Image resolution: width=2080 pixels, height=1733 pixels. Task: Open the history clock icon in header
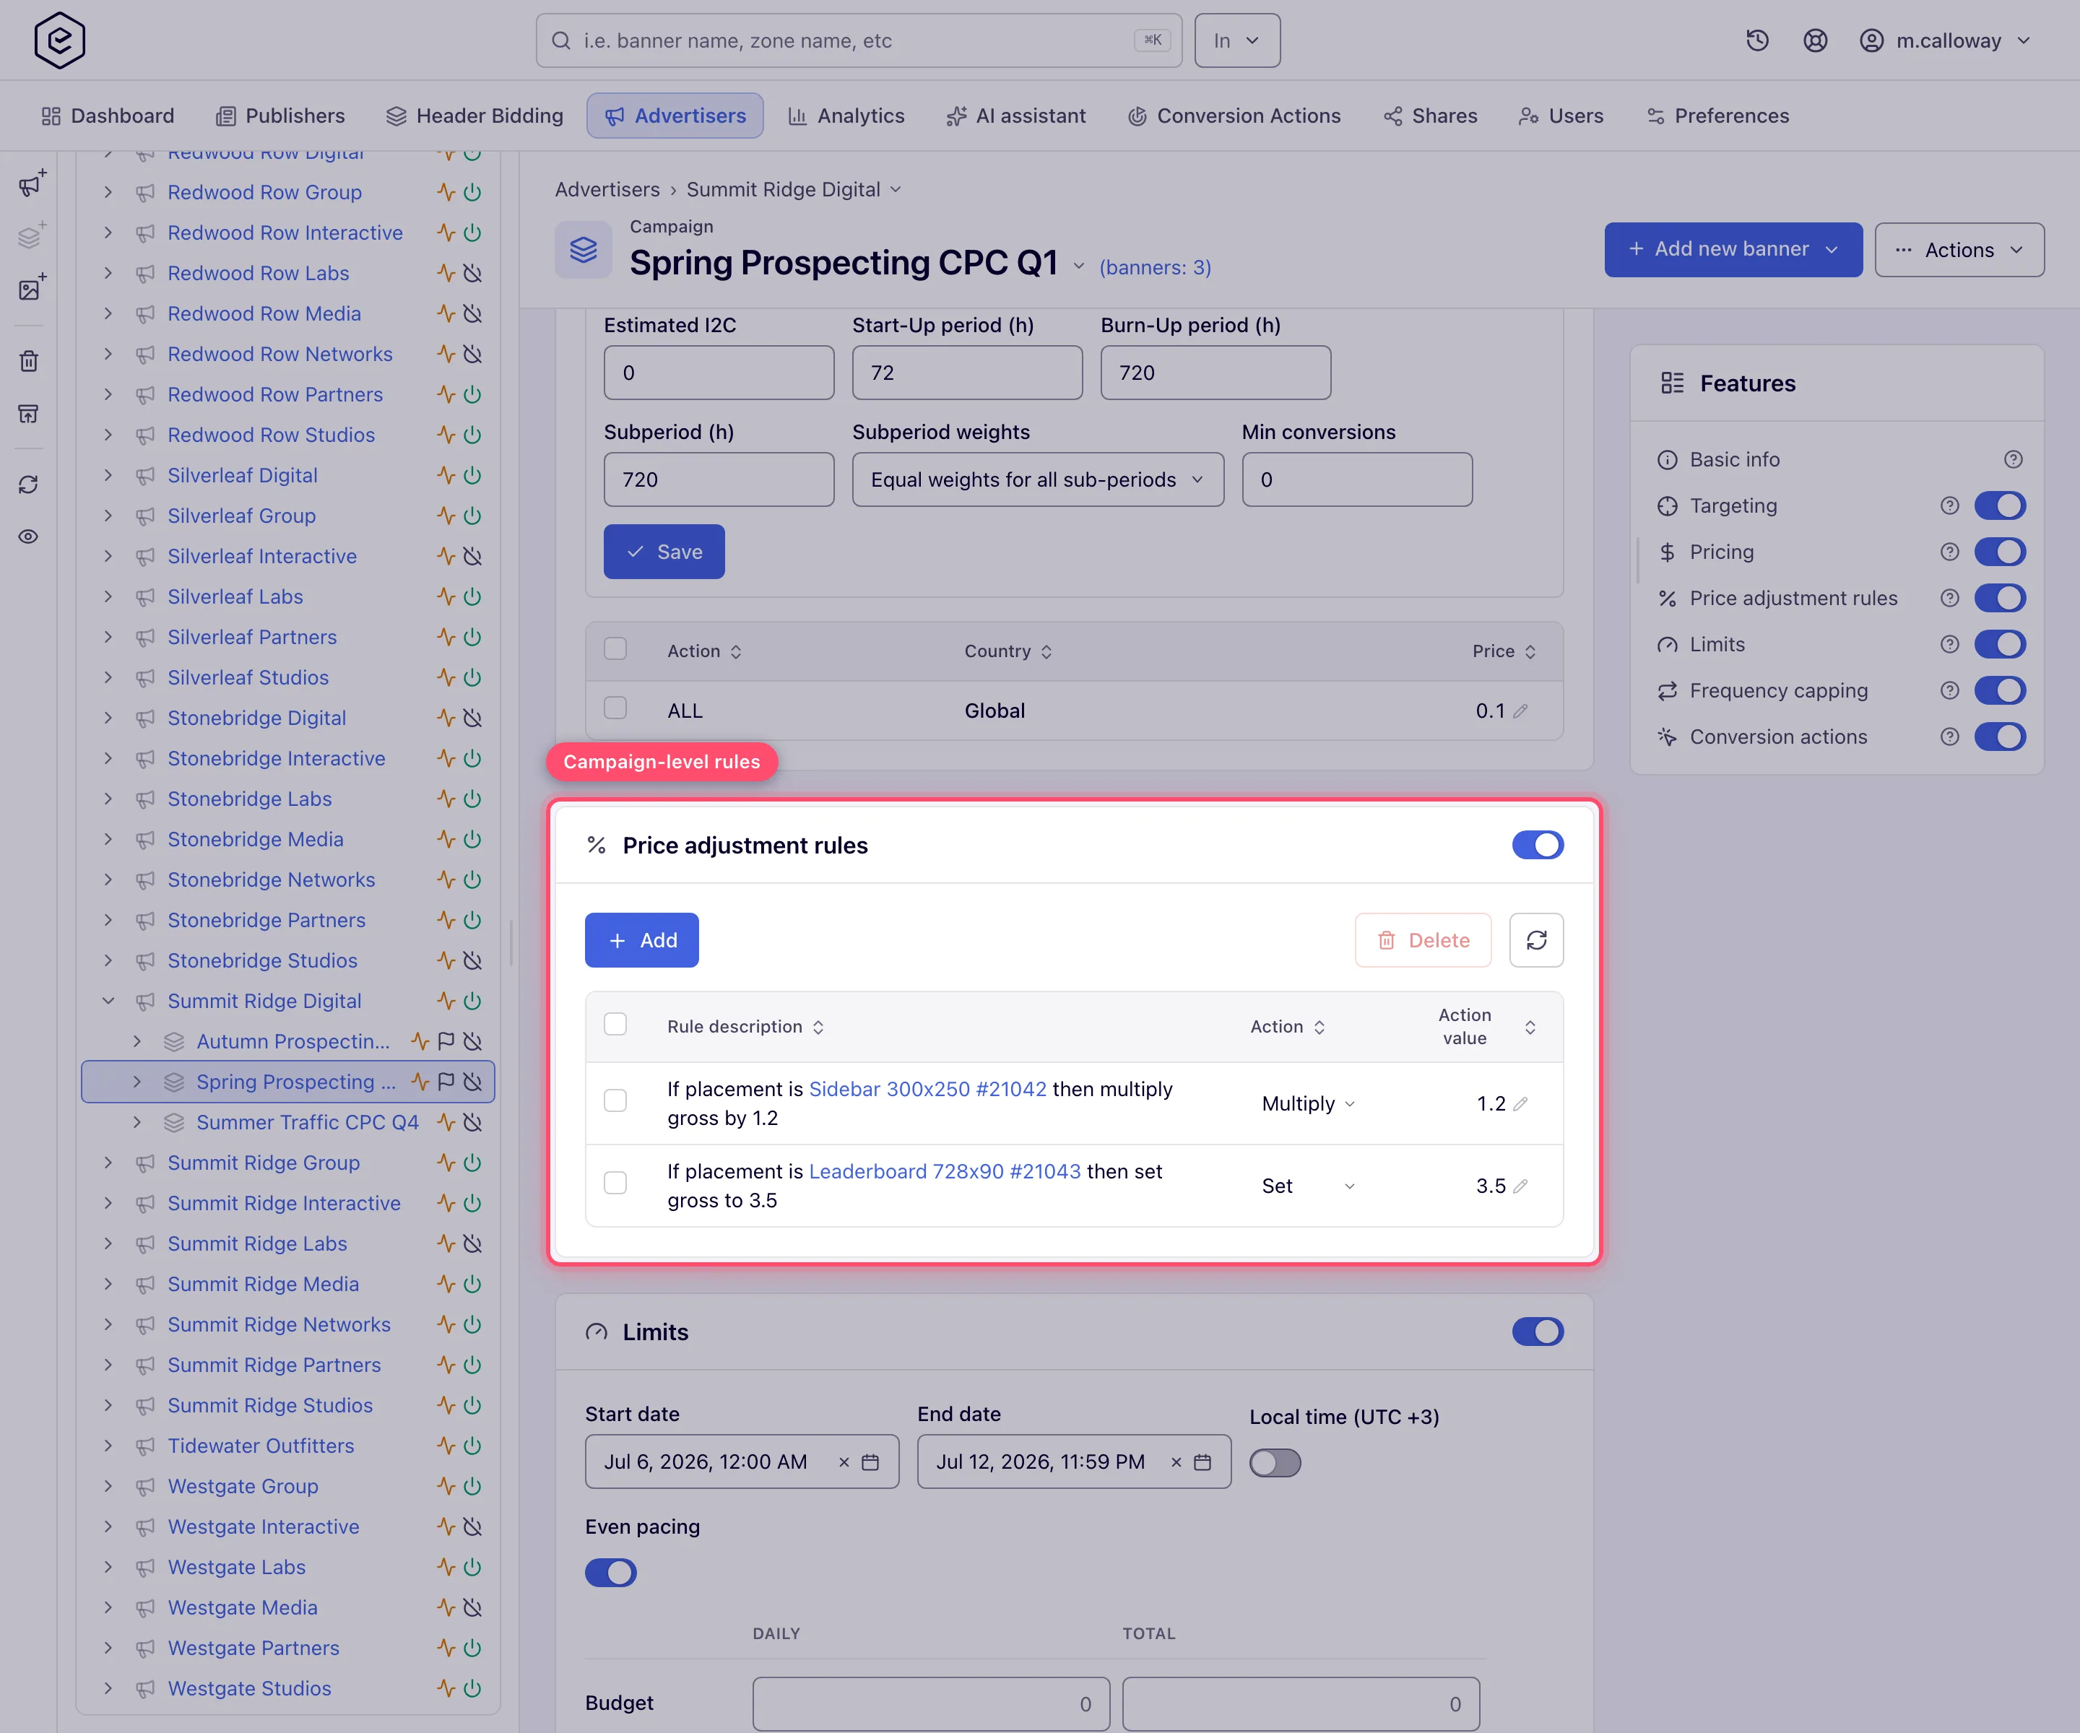(1757, 40)
